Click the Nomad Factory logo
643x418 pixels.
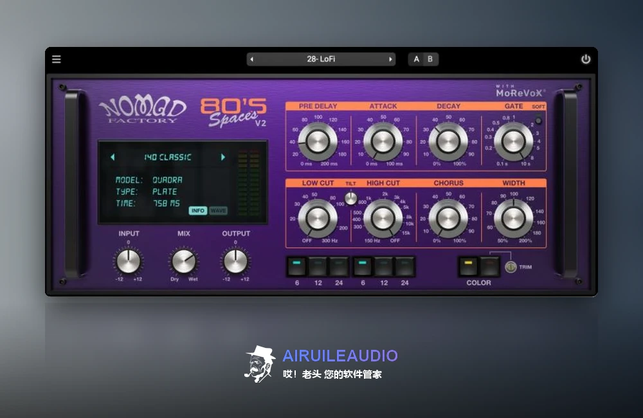pyautogui.click(x=142, y=111)
